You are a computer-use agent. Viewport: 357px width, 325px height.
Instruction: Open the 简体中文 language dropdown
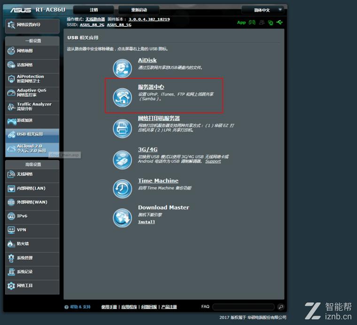(x=263, y=10)
